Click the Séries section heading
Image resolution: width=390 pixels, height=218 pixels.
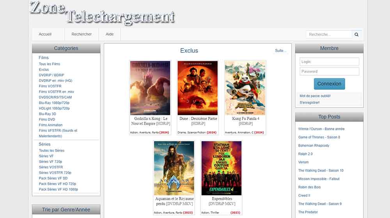pyautogui.click(x=44, y=144)
